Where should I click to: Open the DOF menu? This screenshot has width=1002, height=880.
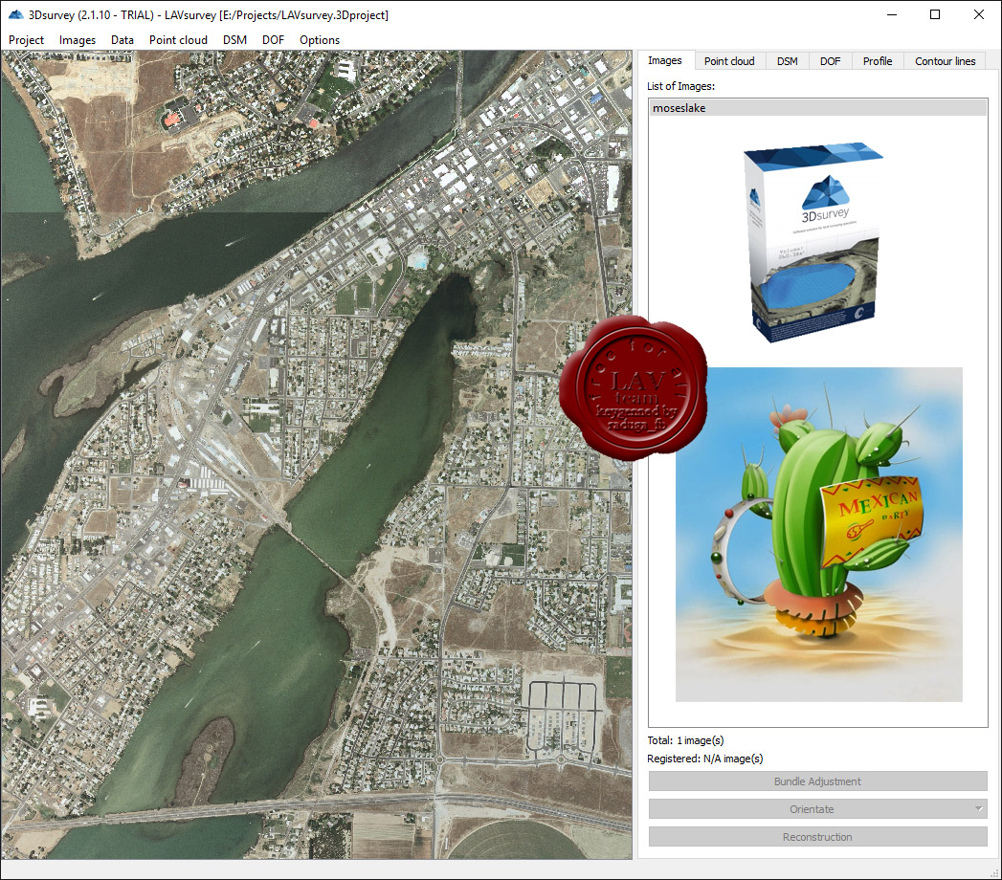tap(273, 39)
